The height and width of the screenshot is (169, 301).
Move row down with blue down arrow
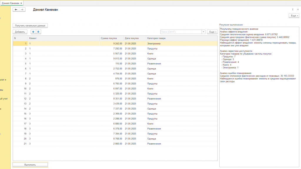click(x=38, y=32)
